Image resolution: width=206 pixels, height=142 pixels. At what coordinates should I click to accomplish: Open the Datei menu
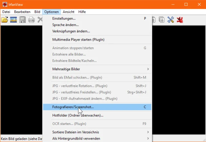click(x=6, y=12)
